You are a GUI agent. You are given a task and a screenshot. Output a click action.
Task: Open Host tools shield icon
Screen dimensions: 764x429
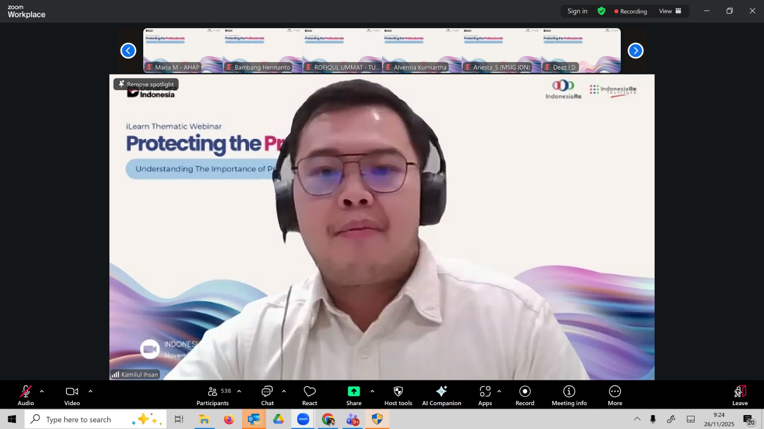click(x=398, y=396)
